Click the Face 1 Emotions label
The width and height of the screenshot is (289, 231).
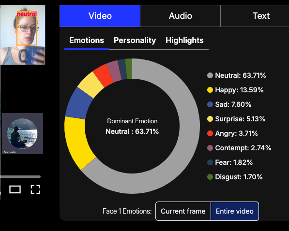[x=127, y=211]
